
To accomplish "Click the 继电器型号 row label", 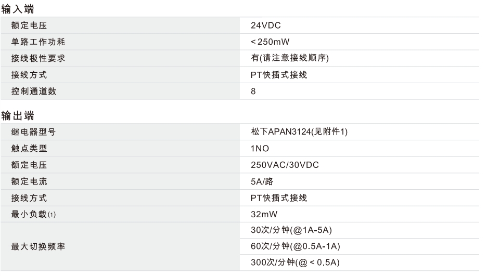I will pos(33,132).
